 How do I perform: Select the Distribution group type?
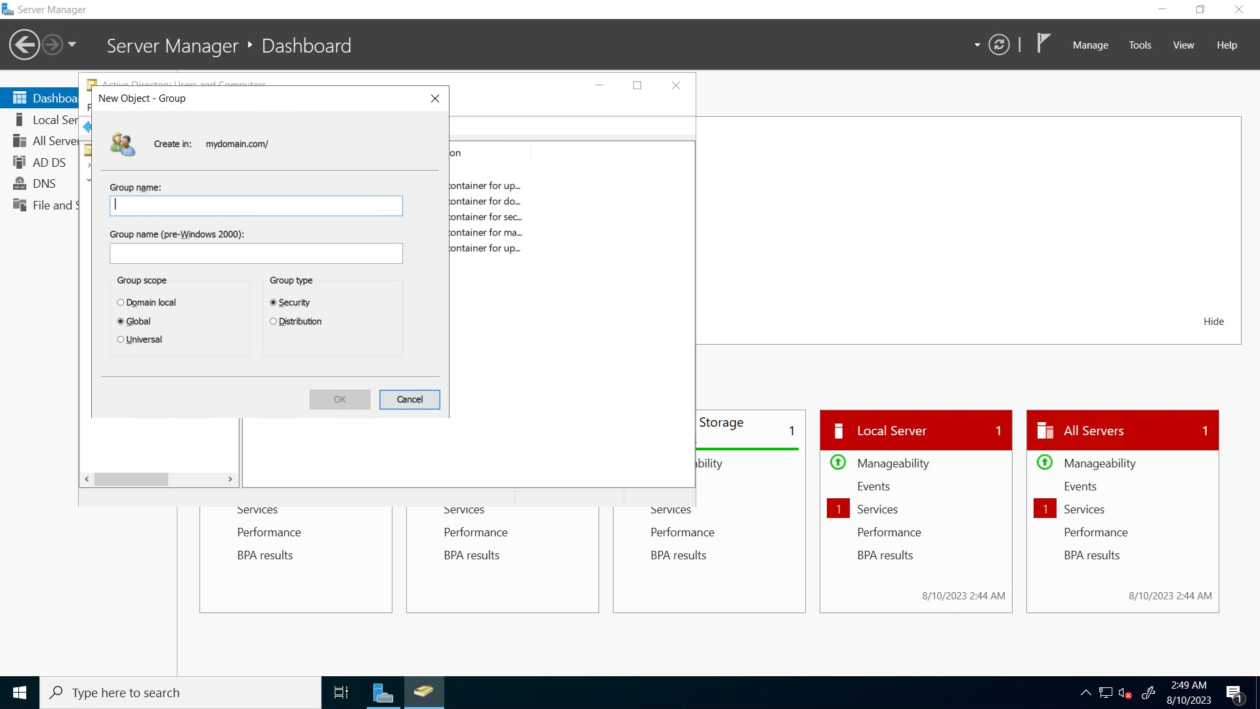274,322
